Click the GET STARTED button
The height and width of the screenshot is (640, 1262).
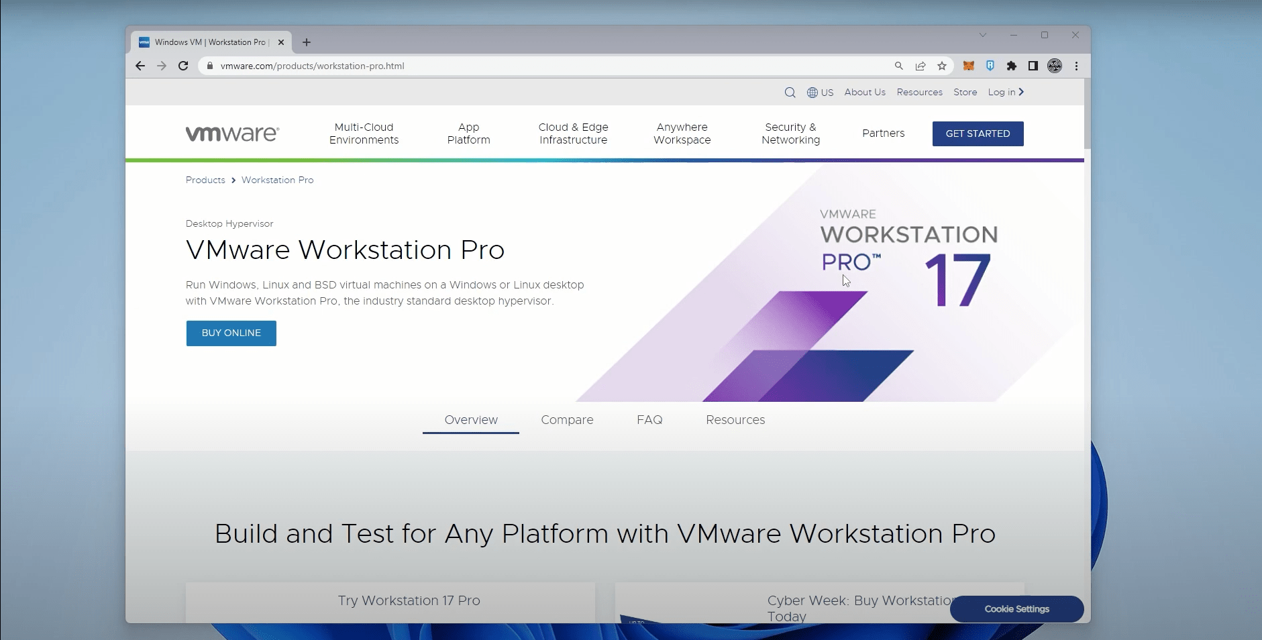coord(977,134)
